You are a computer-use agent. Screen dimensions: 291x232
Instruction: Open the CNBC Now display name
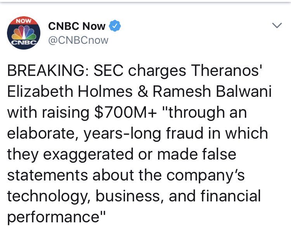[77, 26]
